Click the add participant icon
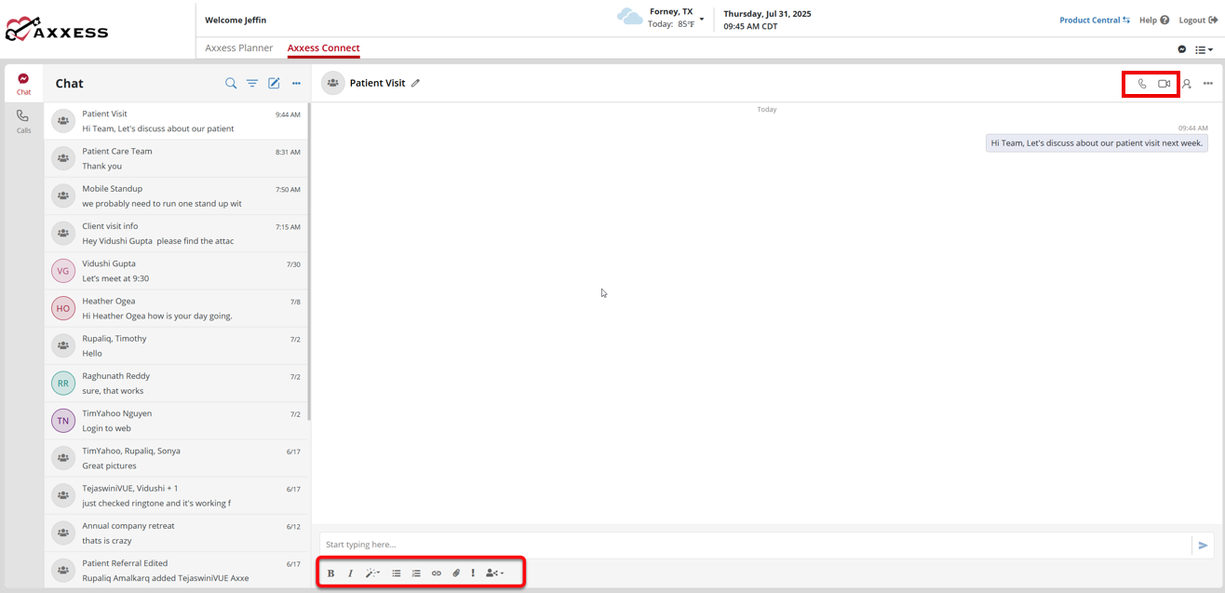The height and width of the screenshot is (593, 1225). pyautogui.click(x=1187, y=84)
